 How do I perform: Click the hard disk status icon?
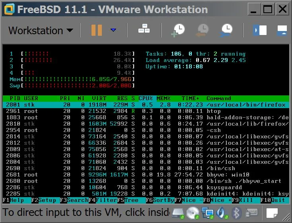(178, 213)
